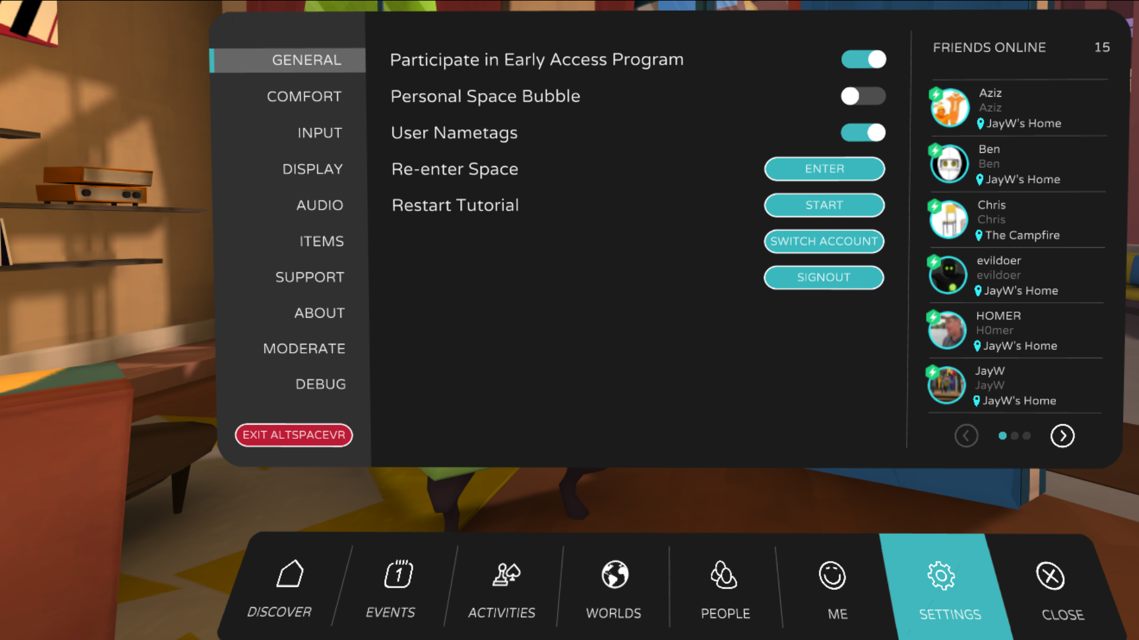Click JayW's Home location under HOMER
This screenshot has height=640, width=1139.
coord(1020,346)
